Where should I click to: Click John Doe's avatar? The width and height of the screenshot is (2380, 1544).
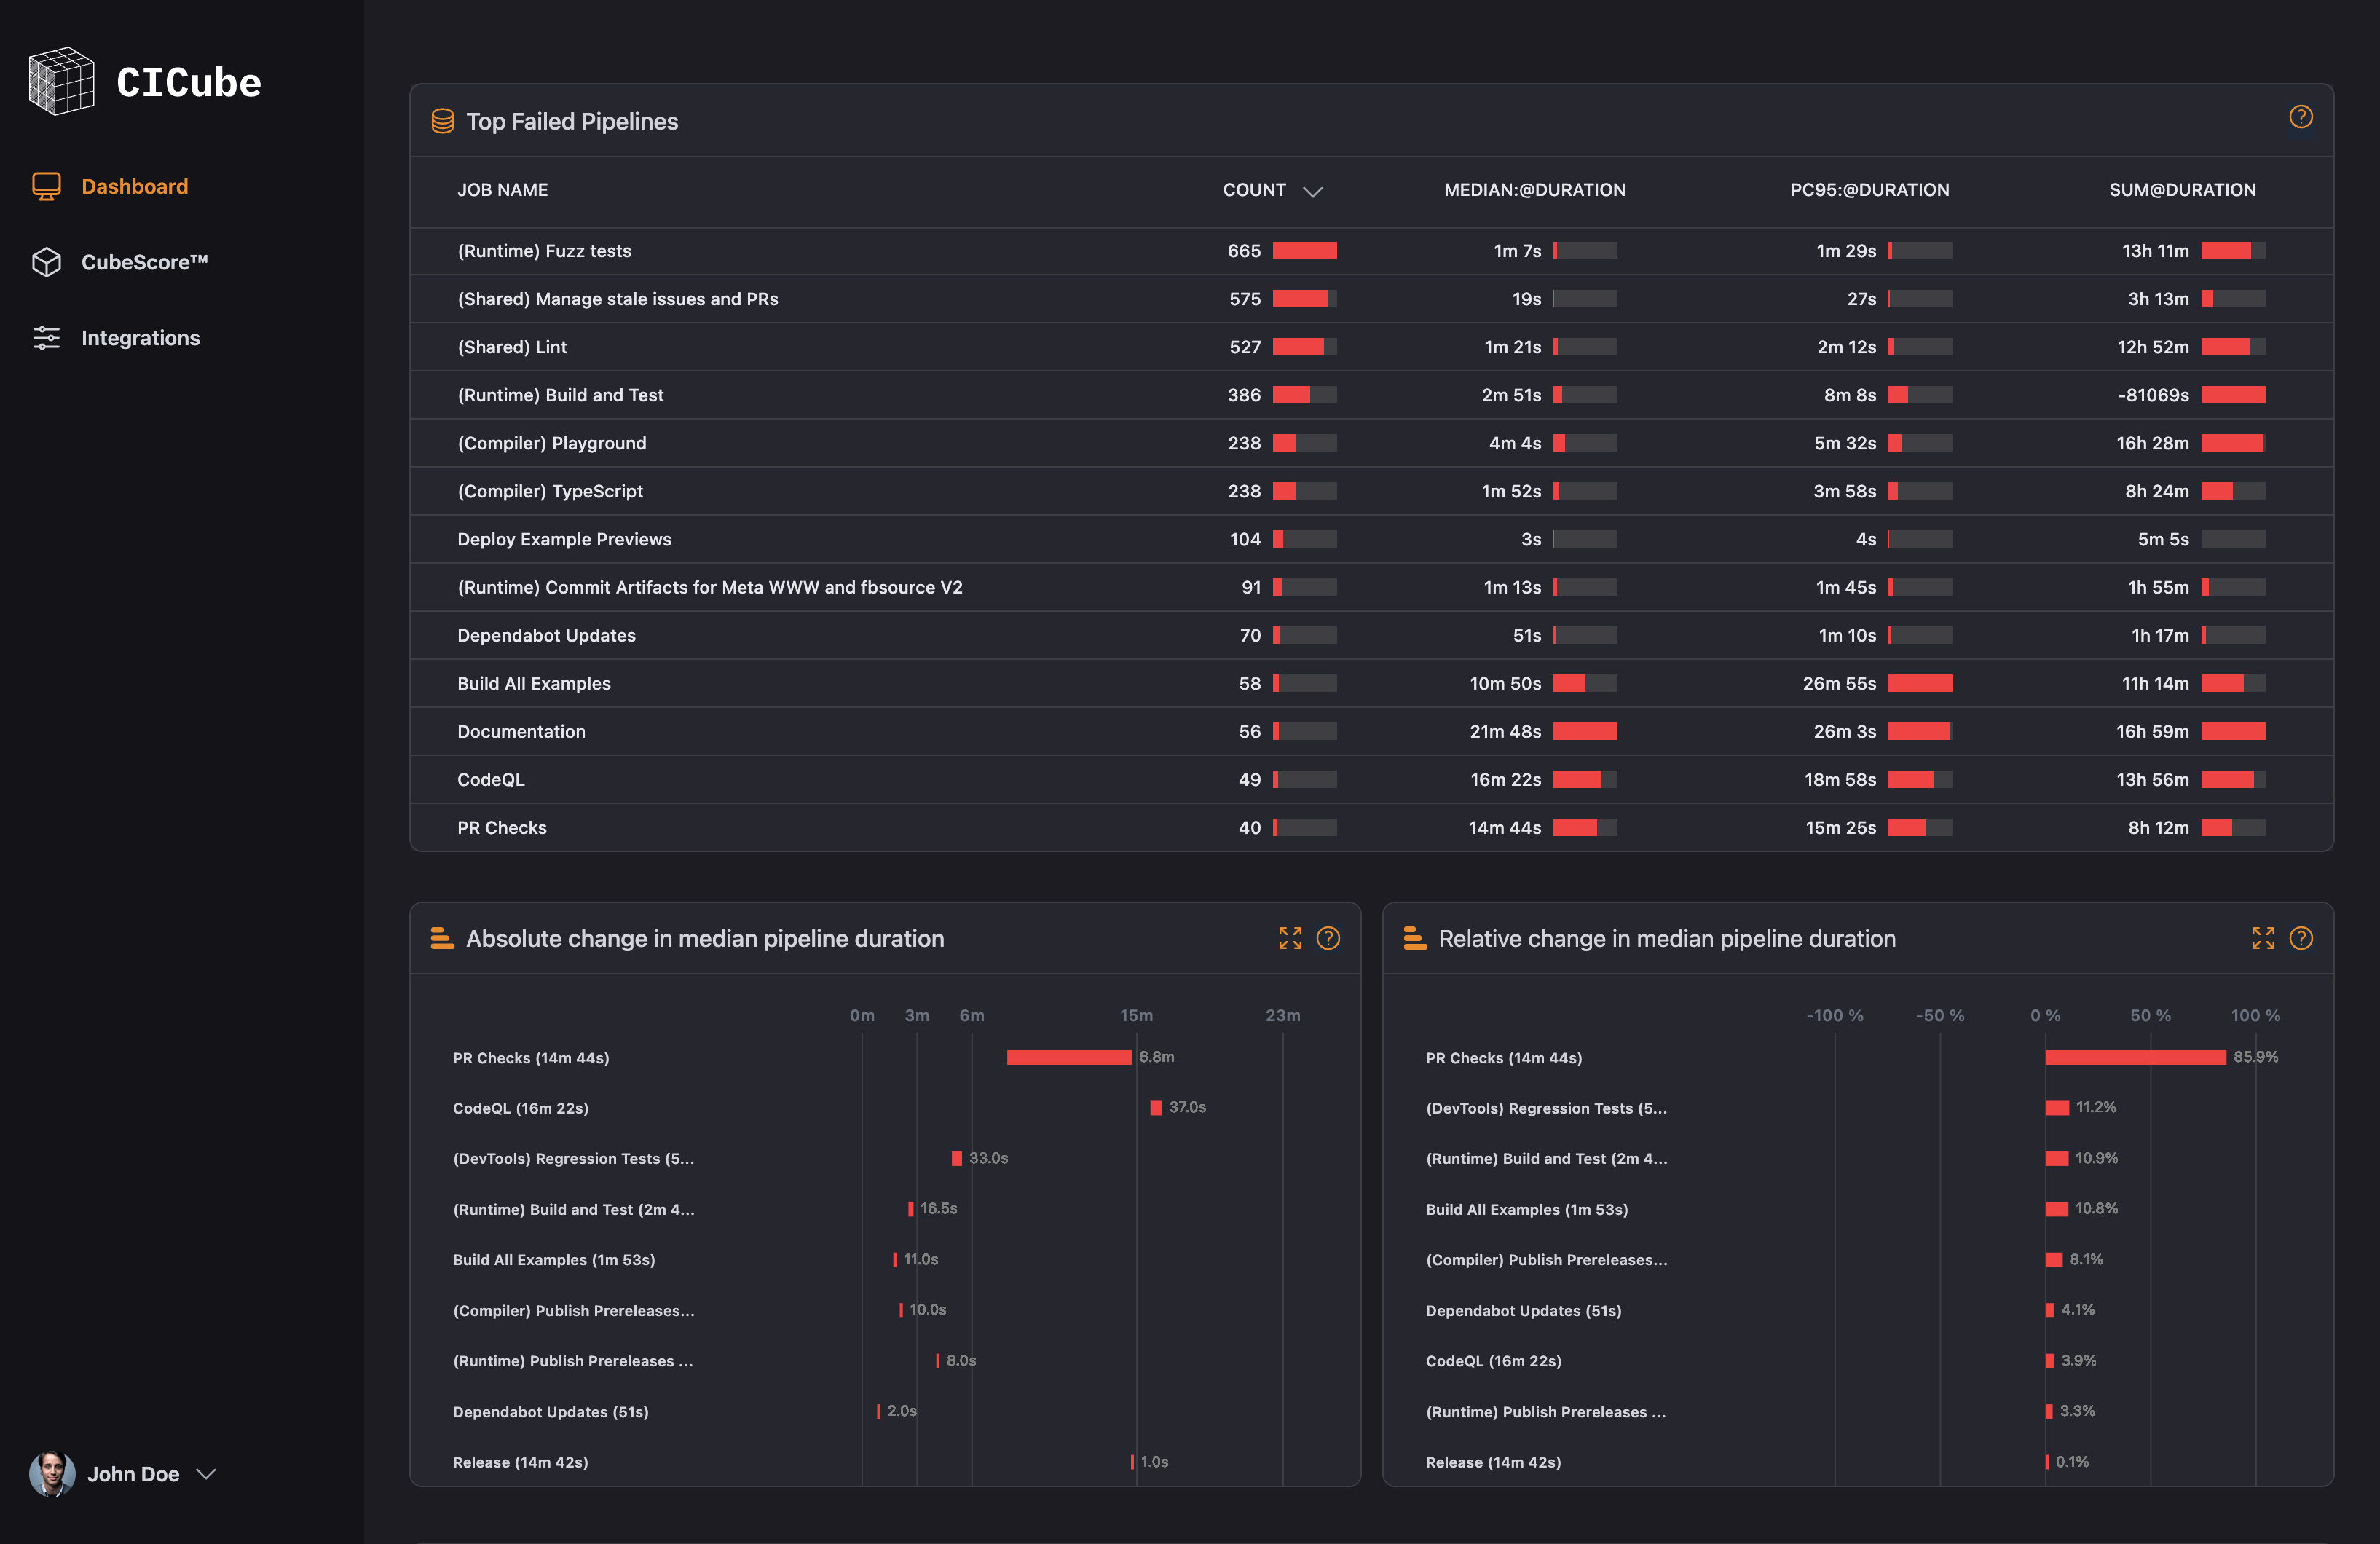click(x=52, y=1474)
